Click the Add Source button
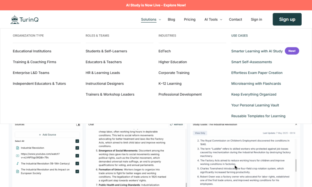Image resolution: width=312 pixels, height=187 pixels. point(47,135)
